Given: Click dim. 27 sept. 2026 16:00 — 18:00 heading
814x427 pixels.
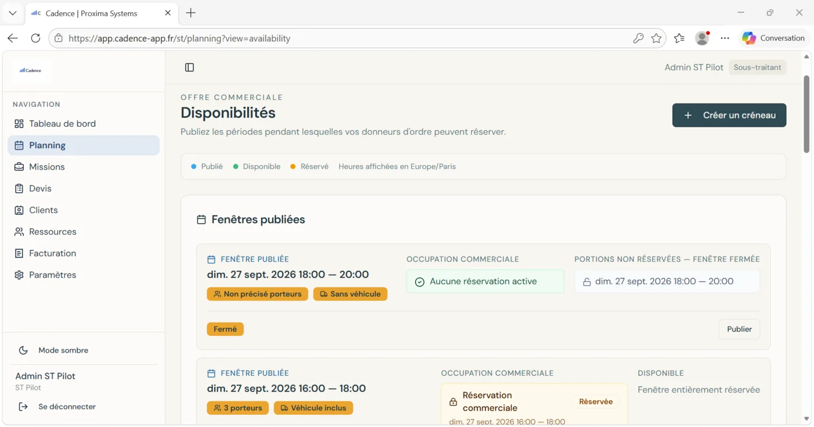Looking at the screenshot, I should 286,388.
